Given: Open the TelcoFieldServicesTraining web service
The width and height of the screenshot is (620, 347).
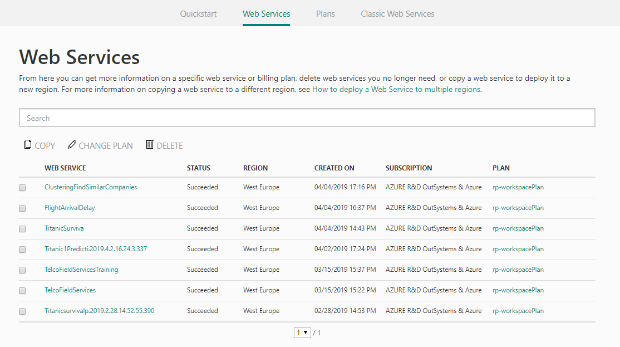Looking at the screenshot, I should coord(81,270).
